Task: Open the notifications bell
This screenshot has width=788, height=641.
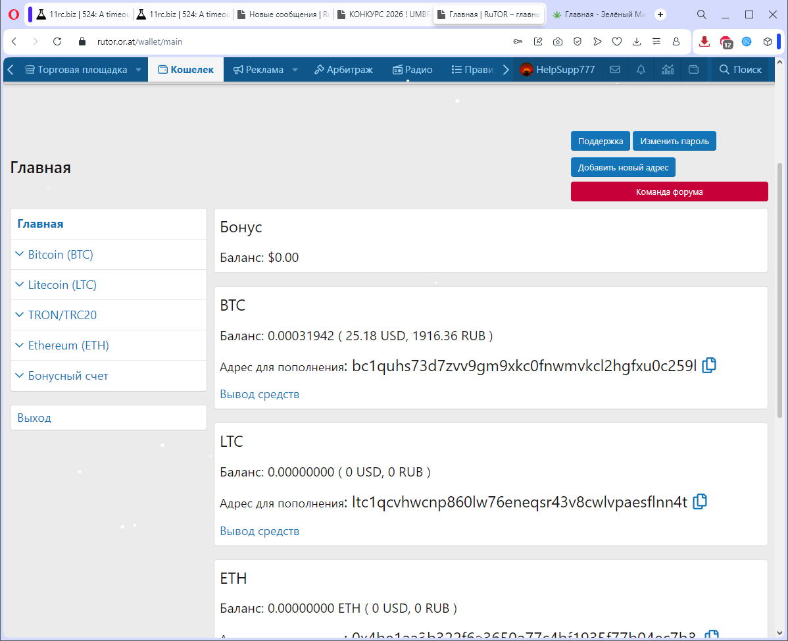Action: [641, 70]
